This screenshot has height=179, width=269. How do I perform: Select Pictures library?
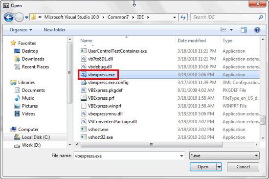click(x=26, y=106)
